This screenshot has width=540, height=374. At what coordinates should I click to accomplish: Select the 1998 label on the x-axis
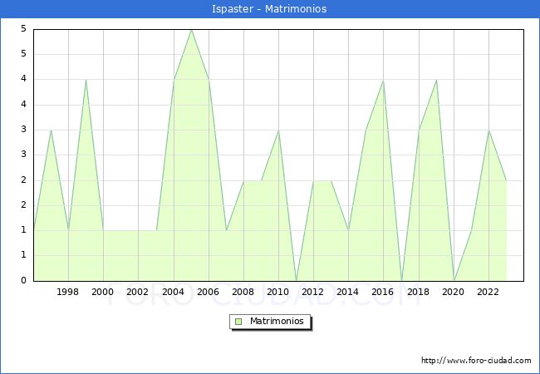pyautogui.click(x=68, y=292)
